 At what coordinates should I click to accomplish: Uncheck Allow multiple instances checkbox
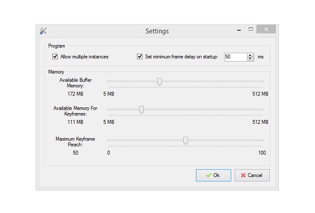(x=55, y=57)
